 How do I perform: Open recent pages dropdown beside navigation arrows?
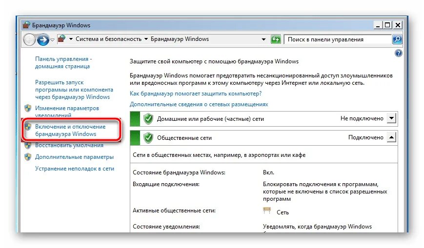[53, 40]
